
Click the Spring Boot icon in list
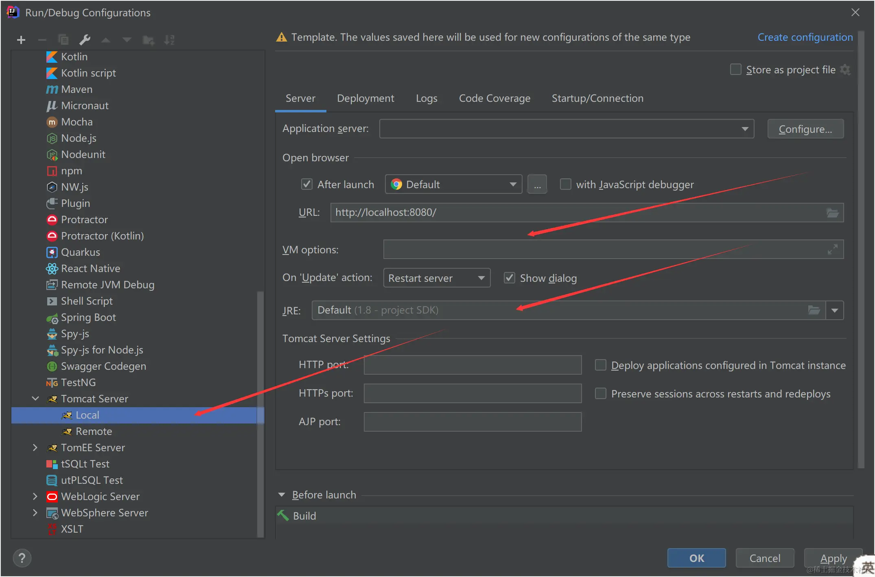[52, 318]
